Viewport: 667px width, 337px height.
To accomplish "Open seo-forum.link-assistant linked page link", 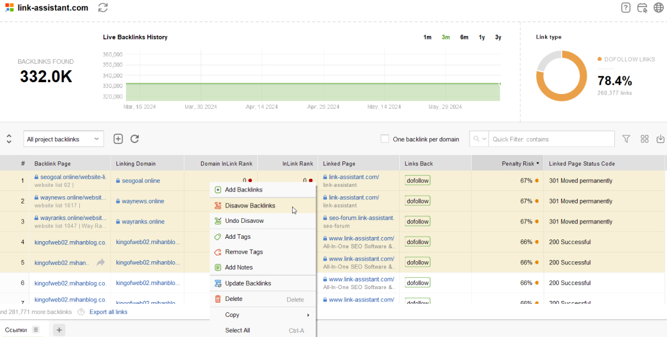I will click(361, 218).
